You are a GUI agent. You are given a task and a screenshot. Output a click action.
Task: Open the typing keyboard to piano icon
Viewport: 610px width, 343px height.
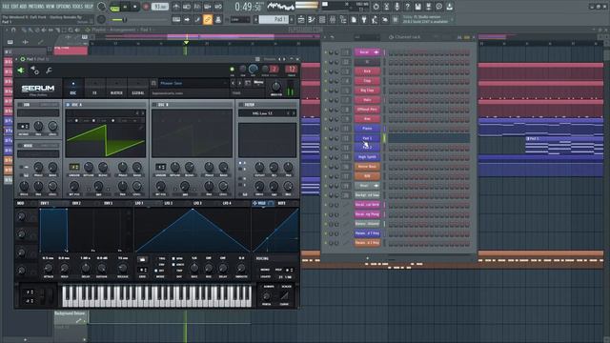176,19
